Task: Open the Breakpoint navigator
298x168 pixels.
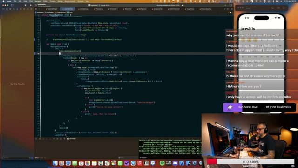Action: [x=28, y=9]
